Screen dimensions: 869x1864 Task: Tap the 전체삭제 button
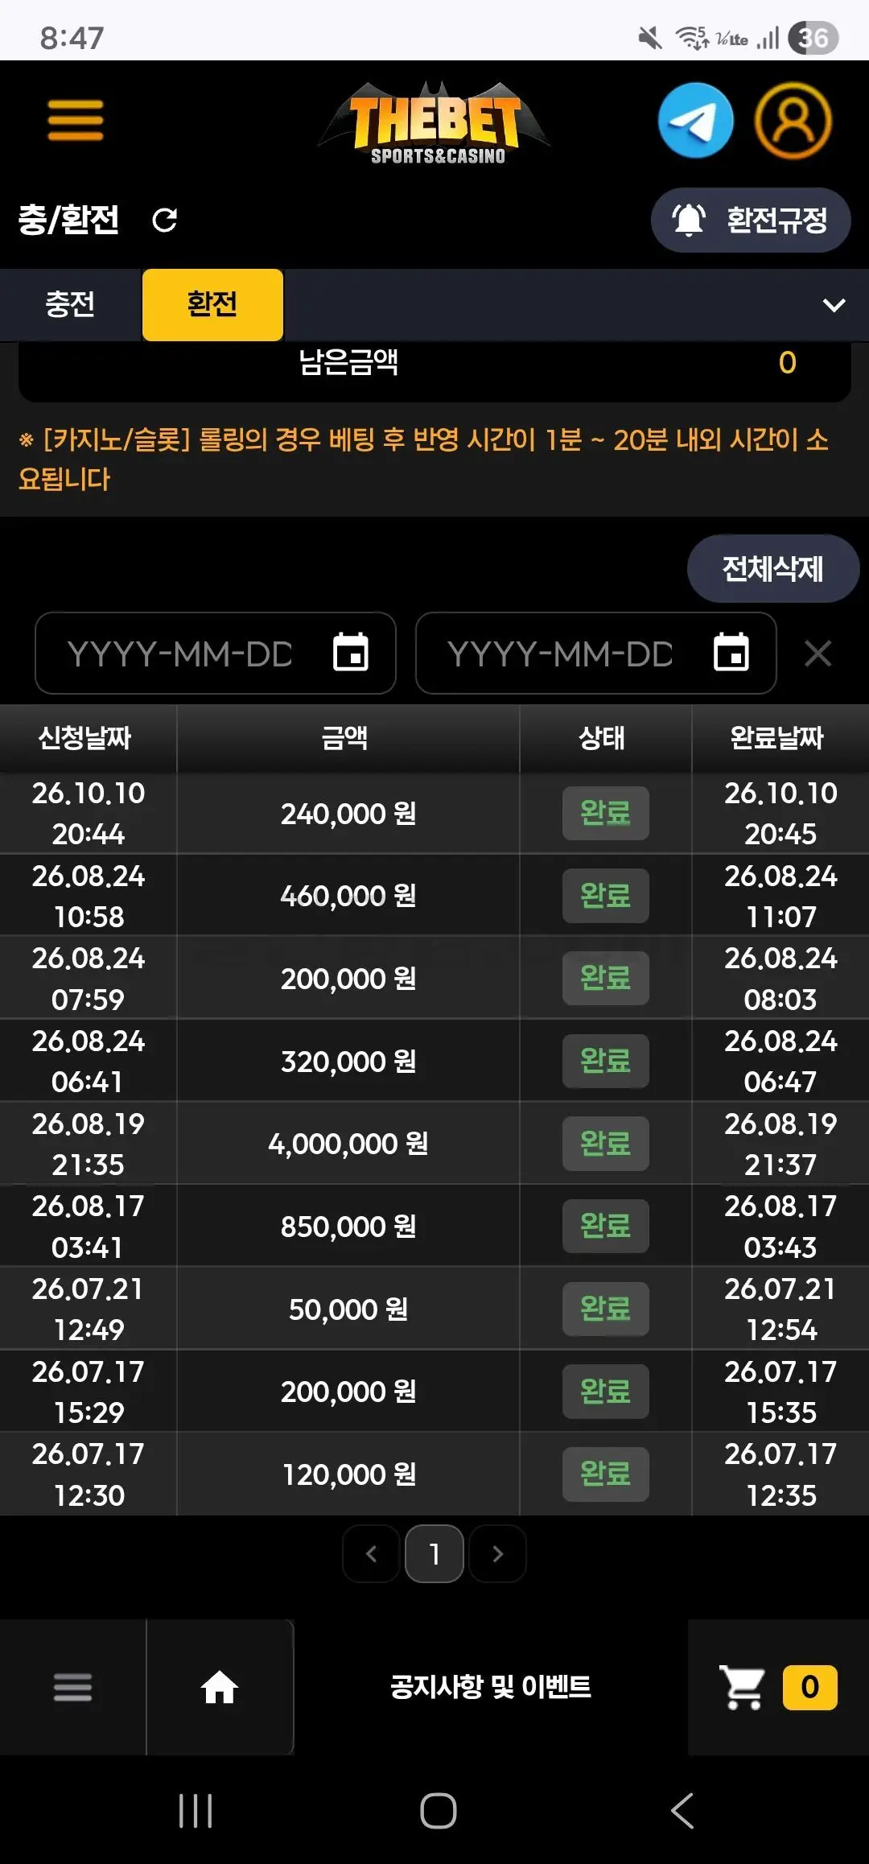click(773, 569)
